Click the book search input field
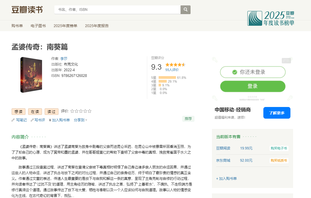 click(x=117, y=9)
